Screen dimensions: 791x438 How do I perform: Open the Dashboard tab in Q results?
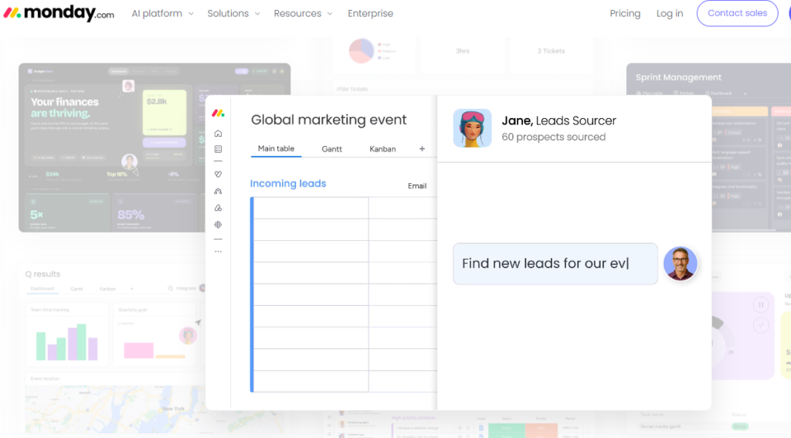(42, 289)
